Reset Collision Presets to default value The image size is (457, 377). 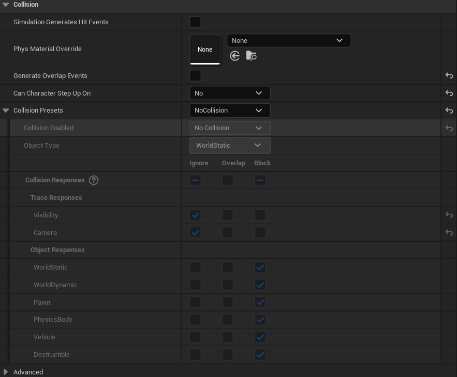pos(449,111)
